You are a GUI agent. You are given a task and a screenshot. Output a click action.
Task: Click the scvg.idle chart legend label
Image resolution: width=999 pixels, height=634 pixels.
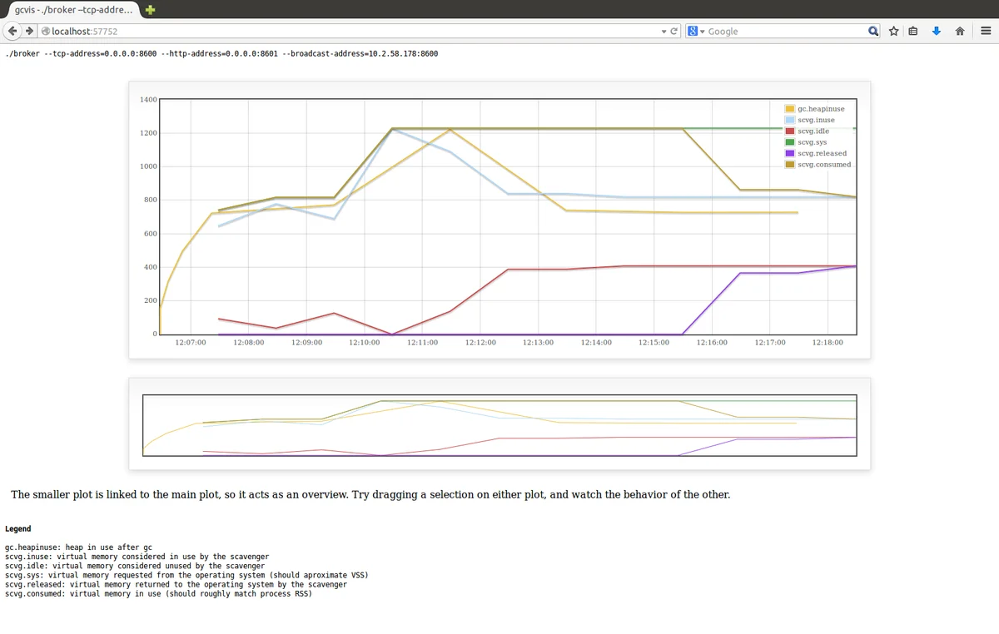point(813,131)
